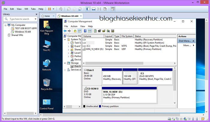Collapse the My Computer tree node
This screenshot has height=122, width=210.
[5, 25]
